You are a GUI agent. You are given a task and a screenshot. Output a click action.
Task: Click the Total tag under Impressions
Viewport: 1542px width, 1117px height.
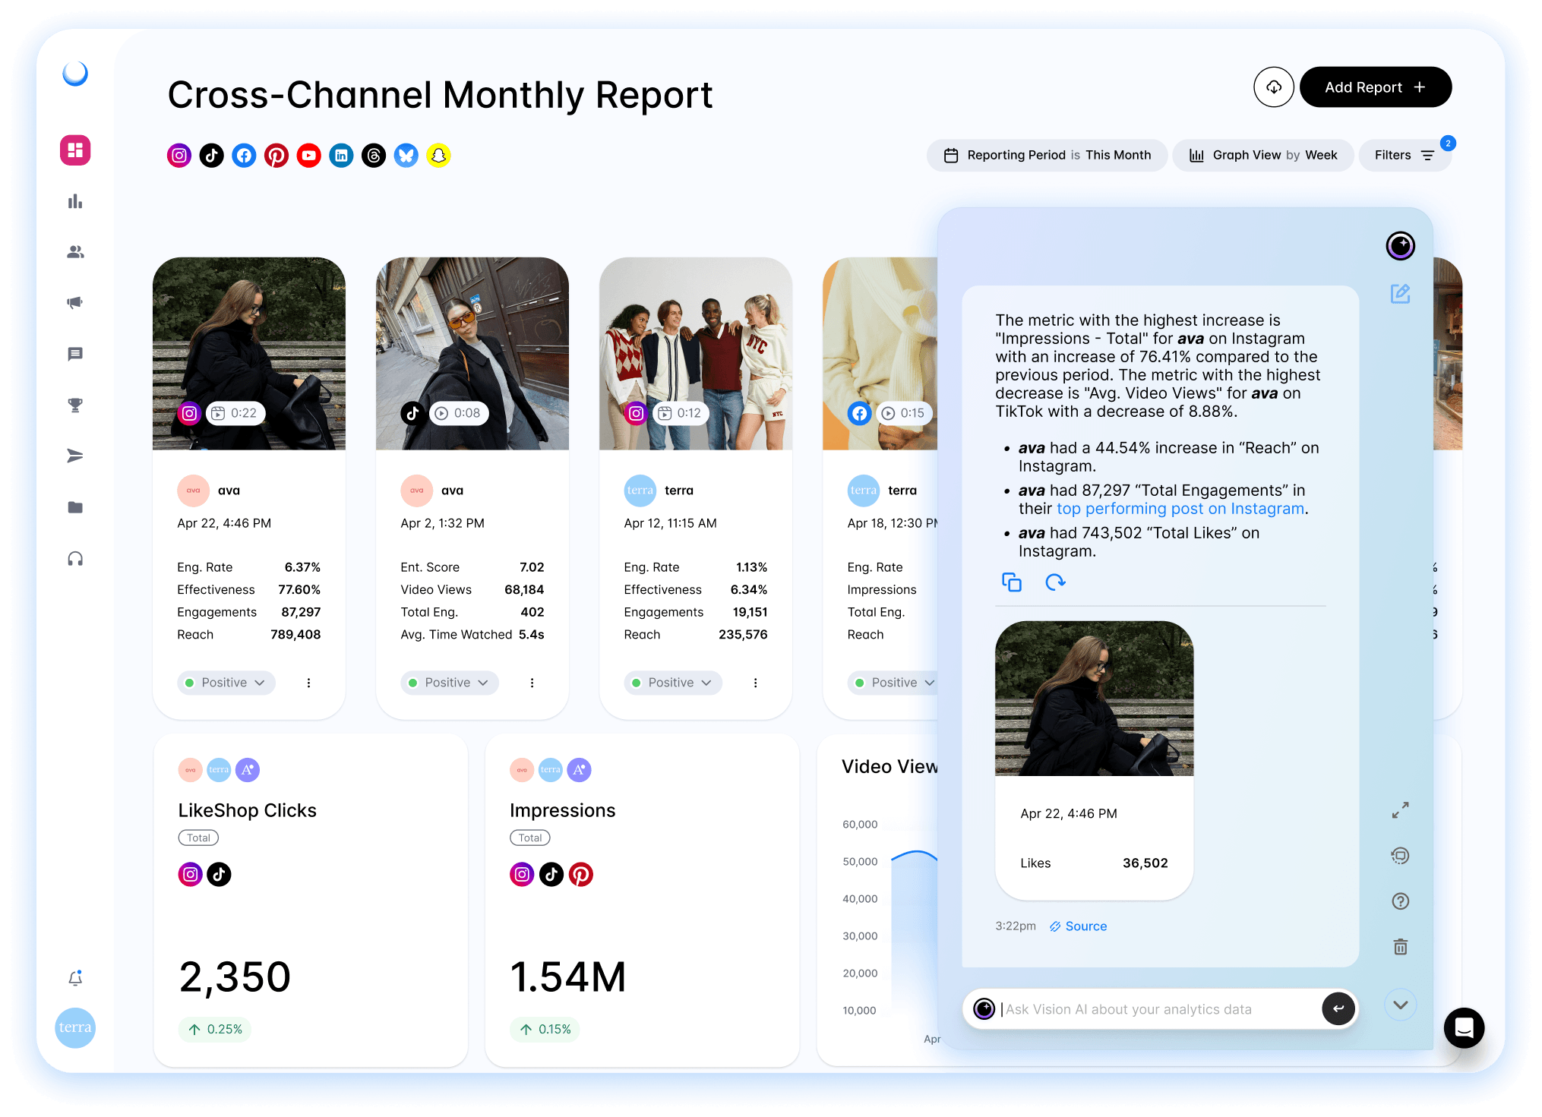530,838
